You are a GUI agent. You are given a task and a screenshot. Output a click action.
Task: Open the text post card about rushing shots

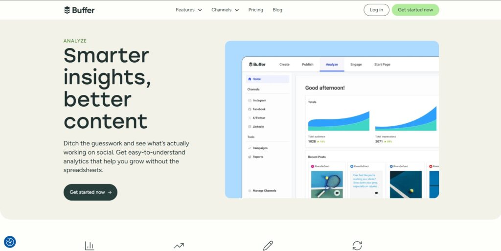pos(366,184)
